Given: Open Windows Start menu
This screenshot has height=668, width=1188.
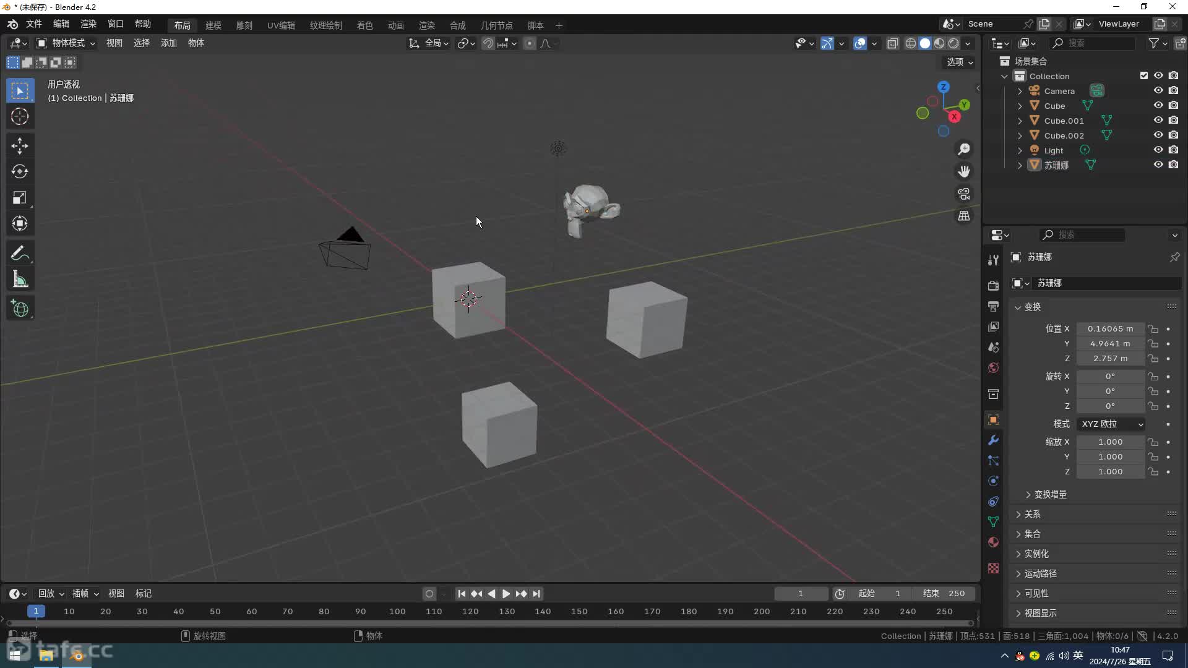Looking at the screenshot, I should coord(15,655).
